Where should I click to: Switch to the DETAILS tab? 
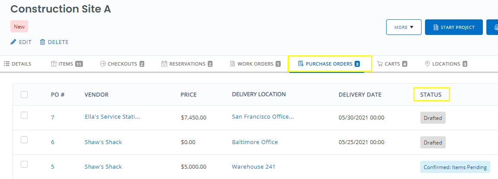(17, 64)
